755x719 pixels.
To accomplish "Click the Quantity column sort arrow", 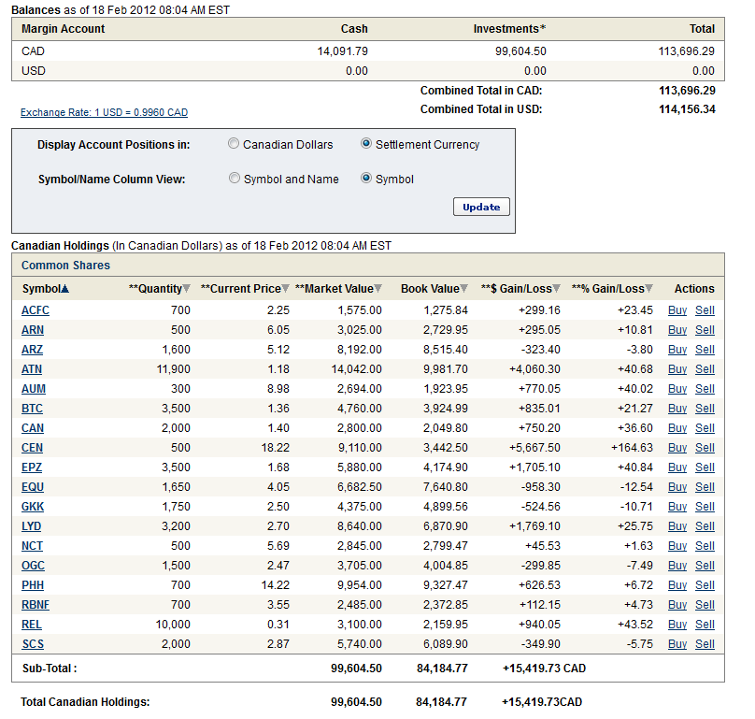I will coord(186,289).
